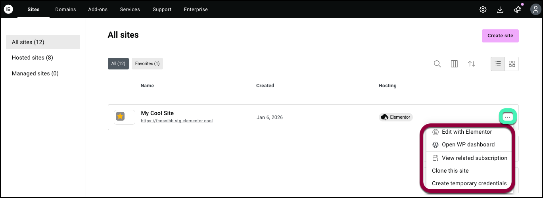Click the sort arrows icon
The height and width of the screenshot is (198, 543).
tap(472, 64)
